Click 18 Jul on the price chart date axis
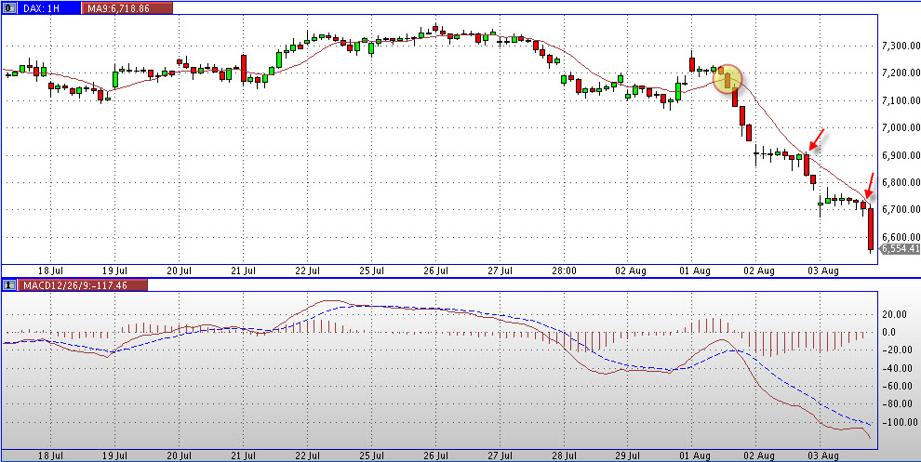This screenshot has width=921, height=462. coord(50,271)
